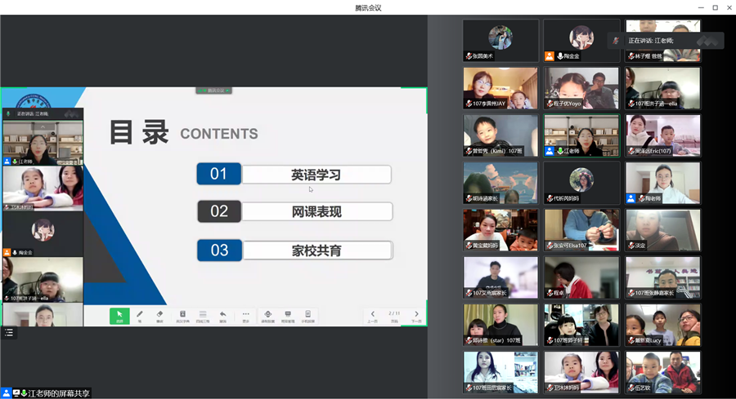The image size is (736, 399).
Task: Click the blue 01 number badge
Action: coord(218,175)
